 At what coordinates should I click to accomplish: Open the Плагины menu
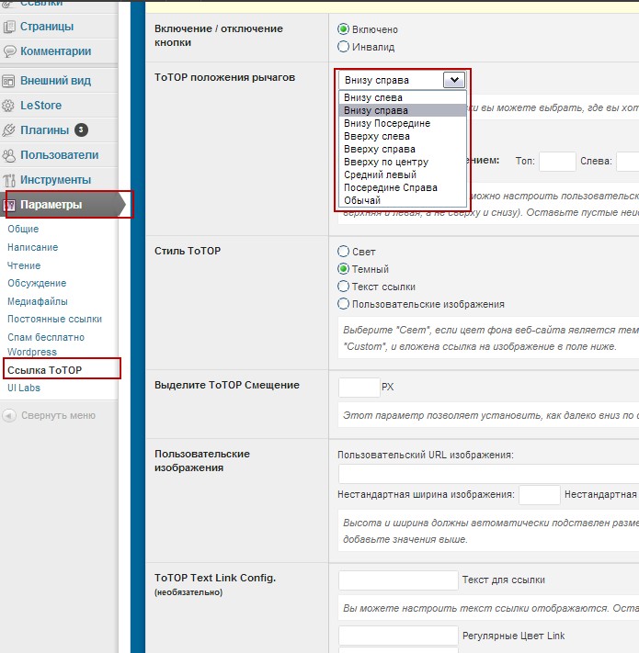(x=45, y=130)
